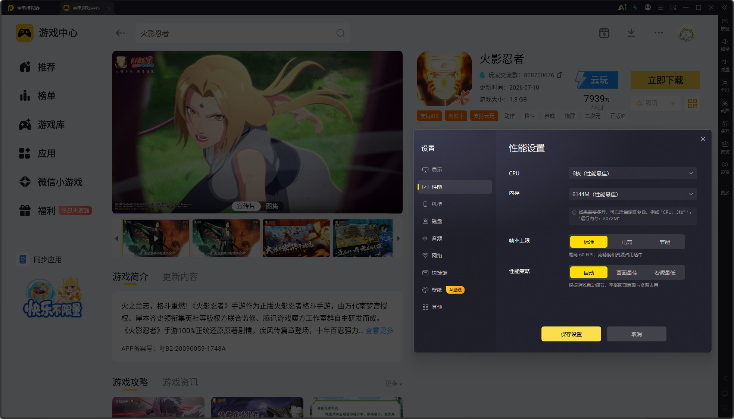Select the 性能 performance settings section
This screenshot has height=419, width=734.
[455, 187]
